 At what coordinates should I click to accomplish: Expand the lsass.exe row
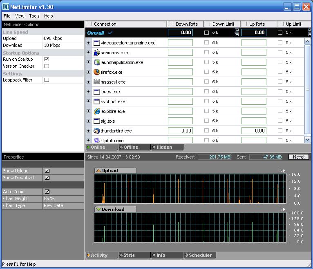coord(88,91)
